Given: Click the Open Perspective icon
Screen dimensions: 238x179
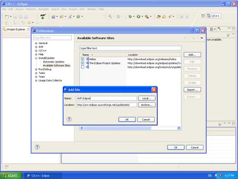Looking at the screenshot, I should tap(203, 16).
